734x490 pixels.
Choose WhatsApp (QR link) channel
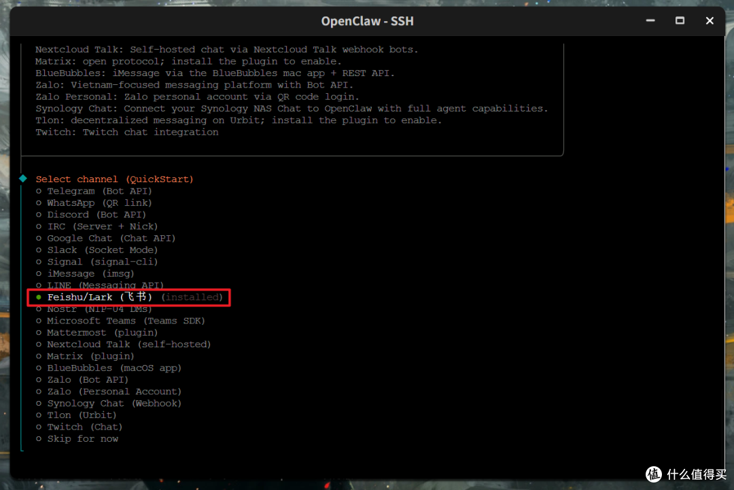tap(94, 203)
